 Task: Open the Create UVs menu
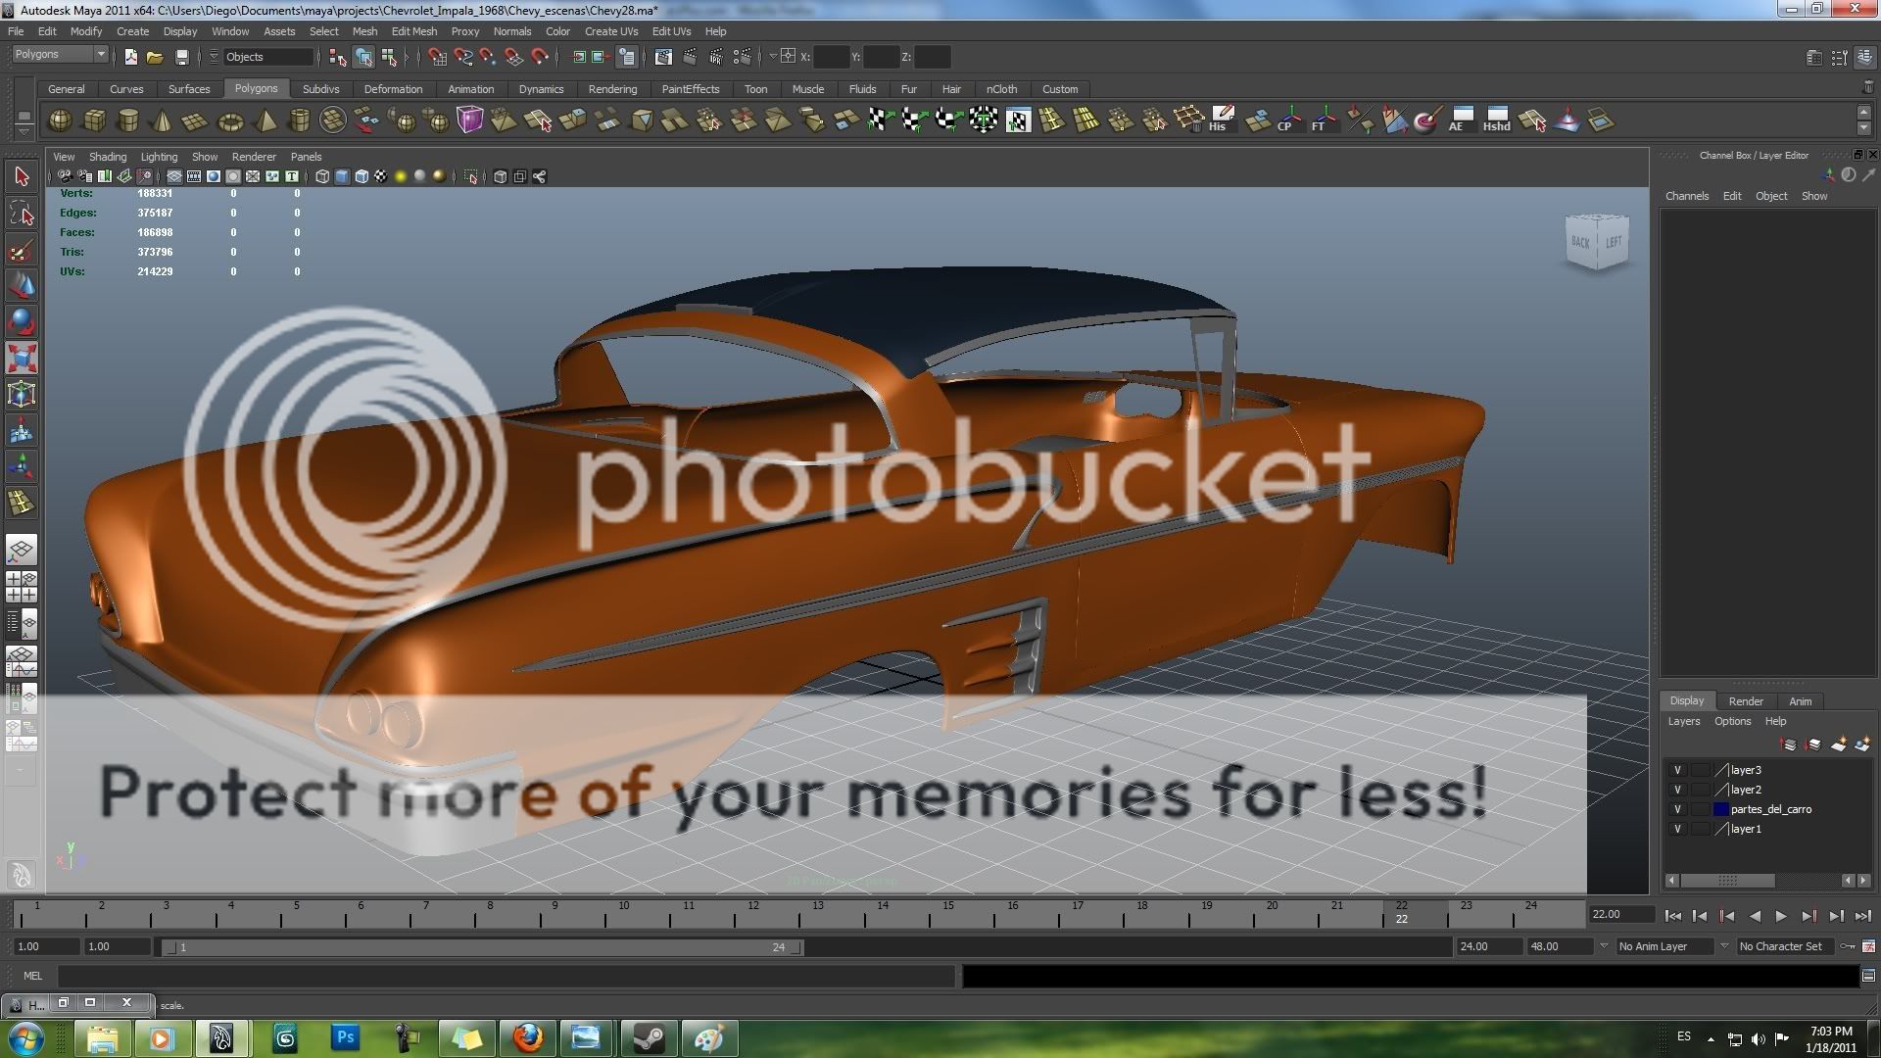coord(611,31)
